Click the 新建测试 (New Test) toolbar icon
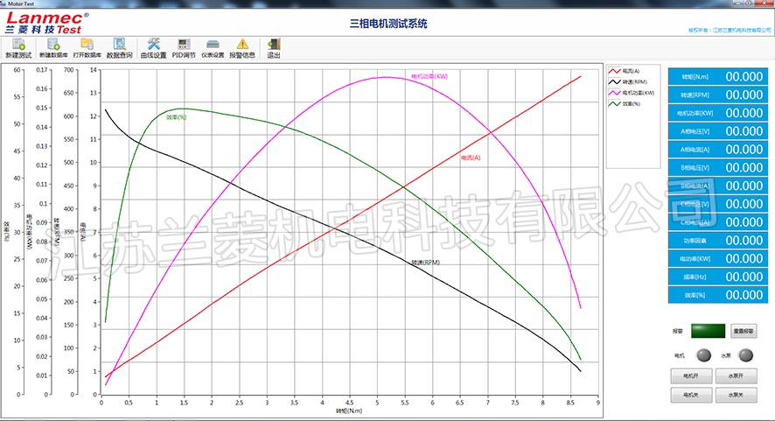Image resolution: width=775 pixels, height=421 pixels. point(17,45)
